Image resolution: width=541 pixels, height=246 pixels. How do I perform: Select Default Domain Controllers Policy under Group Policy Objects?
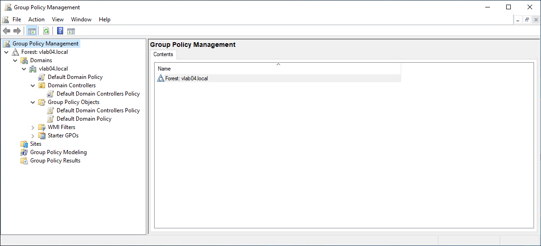pyautogui.click(x=98, y=110)
